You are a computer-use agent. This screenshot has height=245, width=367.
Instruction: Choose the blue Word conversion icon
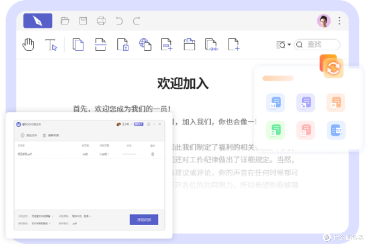tap(276, 103)
